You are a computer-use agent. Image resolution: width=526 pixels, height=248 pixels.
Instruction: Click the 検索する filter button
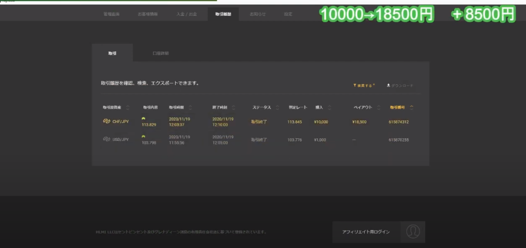point(364,86)
